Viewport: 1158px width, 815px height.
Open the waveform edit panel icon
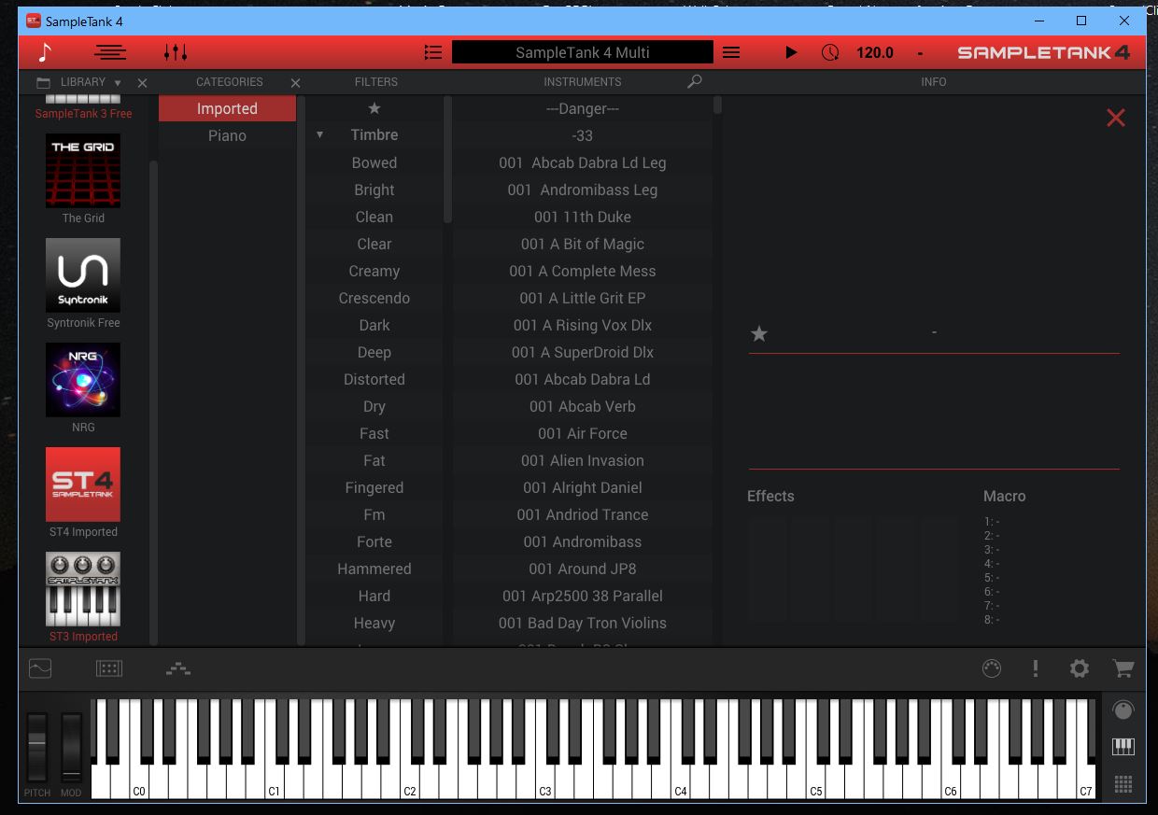(x=40, y=668)
